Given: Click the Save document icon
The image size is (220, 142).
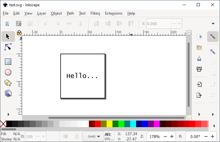Looking at the screenshot, I should click(199, 58).
